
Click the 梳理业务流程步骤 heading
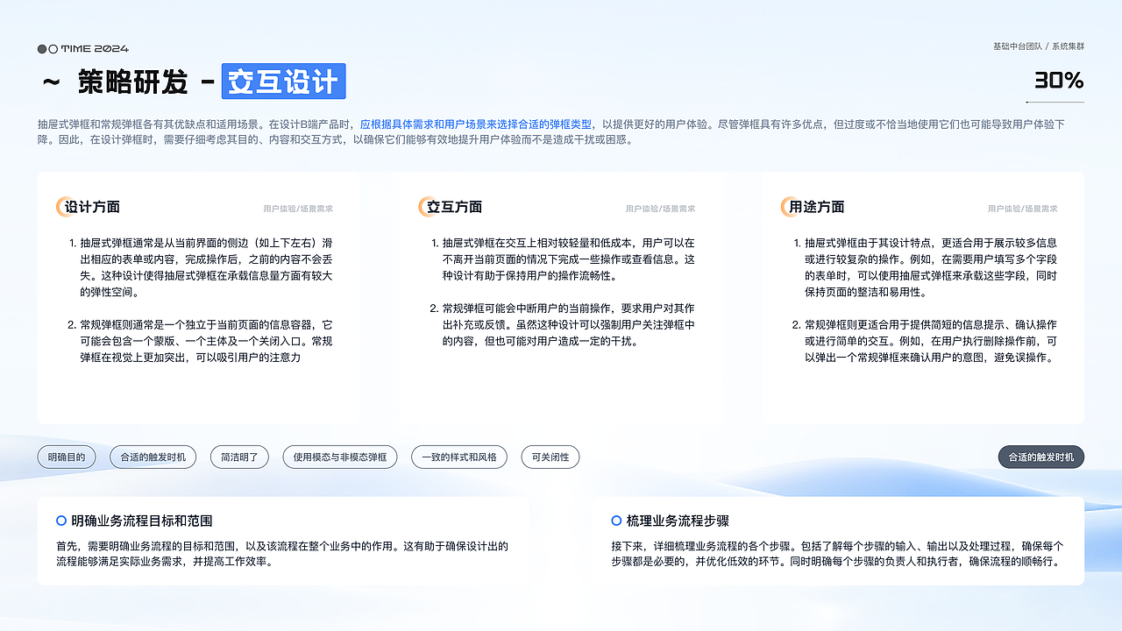(x=678, y=521)
